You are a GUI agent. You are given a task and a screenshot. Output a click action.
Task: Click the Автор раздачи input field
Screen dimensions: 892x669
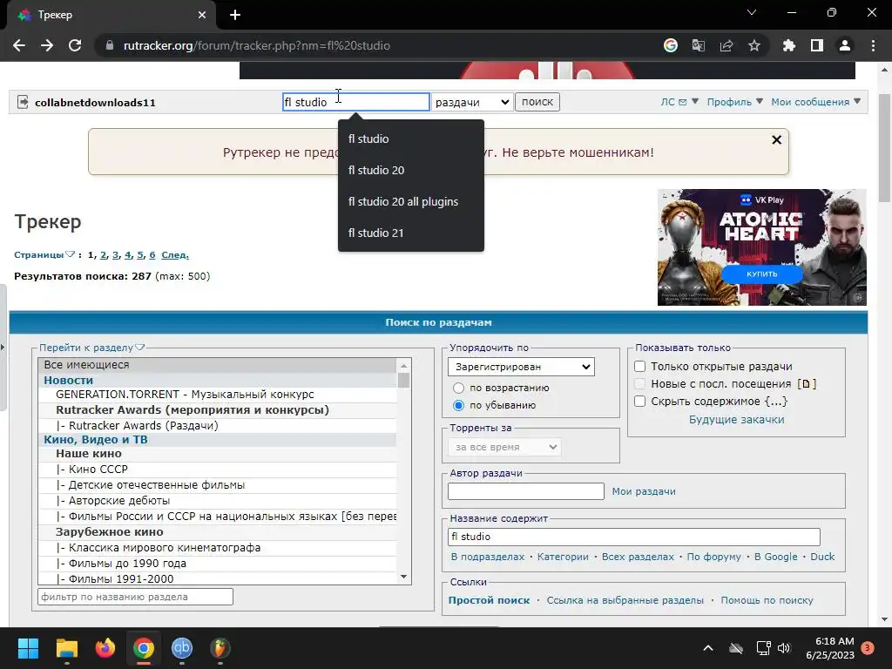[x=525, y=491]
